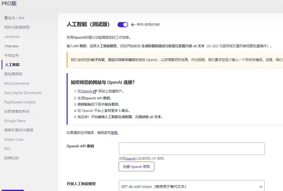Screen dimensions: 283x191
Task: Select 本地业务 in the sidebar
Action: (12, 55)
